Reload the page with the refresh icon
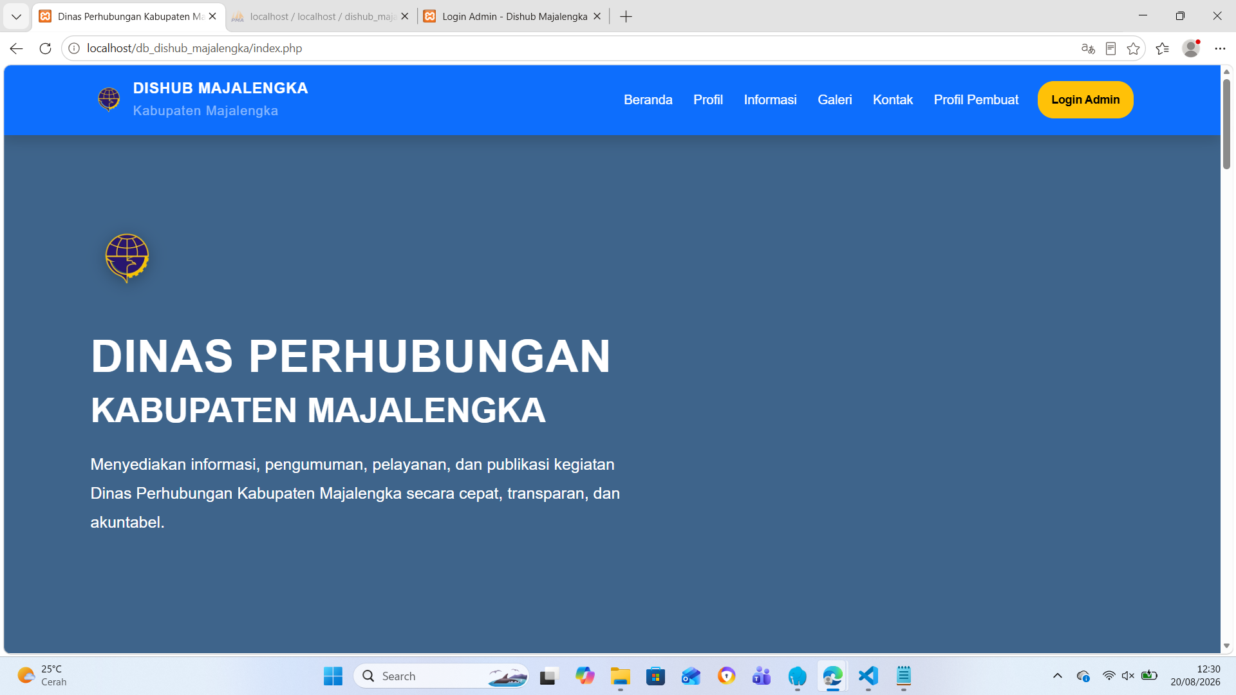The image size is (1236, 695). [45, 48]
